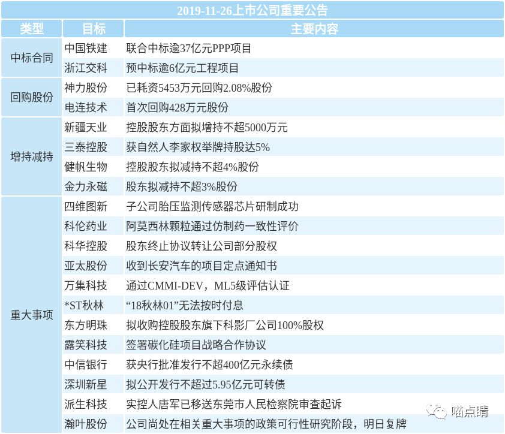The image size is (505, 434).
Task: Select the 中国铁建 cell
Action: pyautogui.click(x=94, y=48)
